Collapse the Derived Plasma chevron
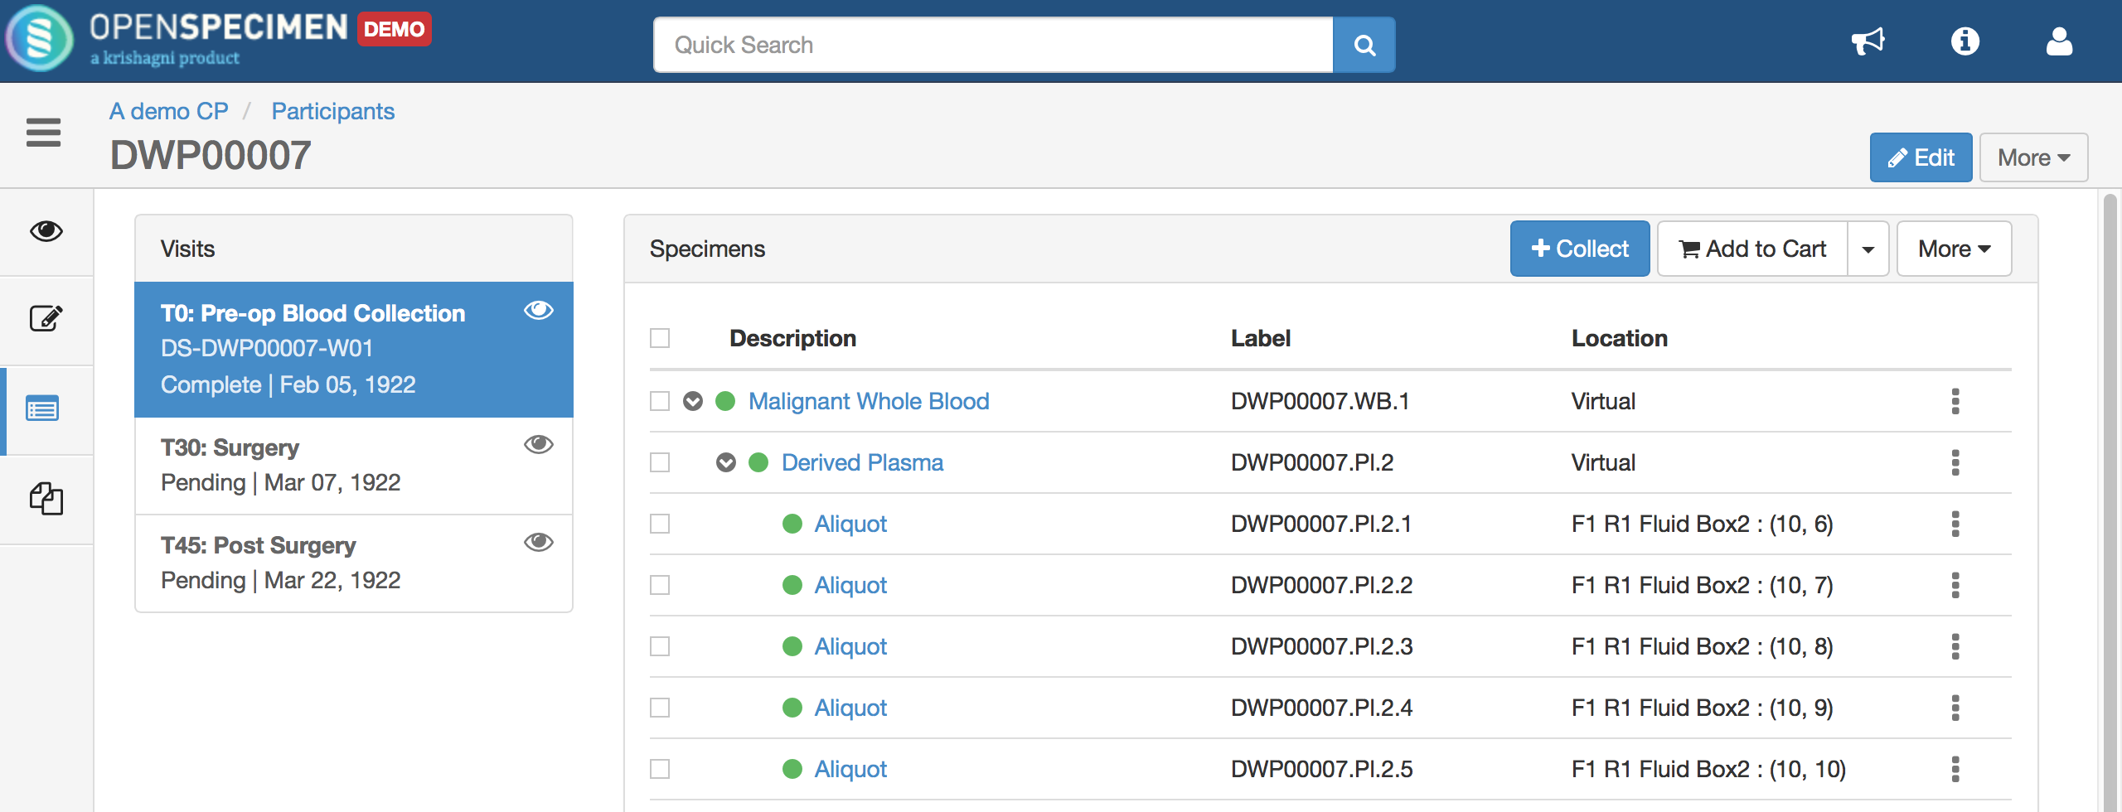The height and width of the screenshot is (812, 2122). pyautogui.click(x=726, y=462)
